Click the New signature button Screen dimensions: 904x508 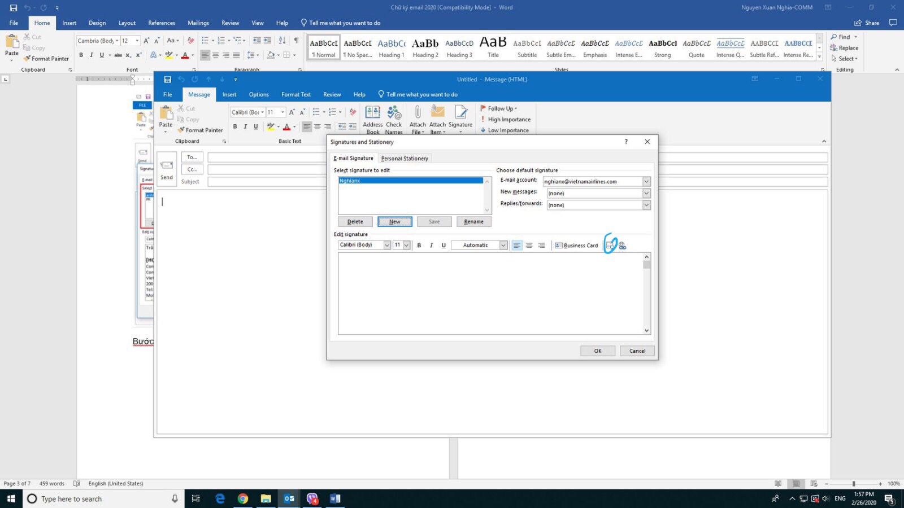395,221
